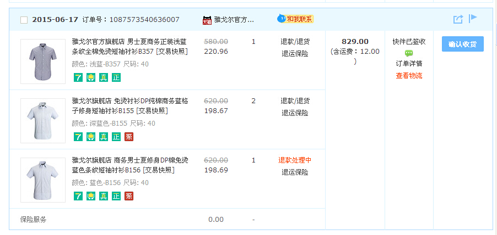Click the price 198.67
497x235 pixels.
216,111
